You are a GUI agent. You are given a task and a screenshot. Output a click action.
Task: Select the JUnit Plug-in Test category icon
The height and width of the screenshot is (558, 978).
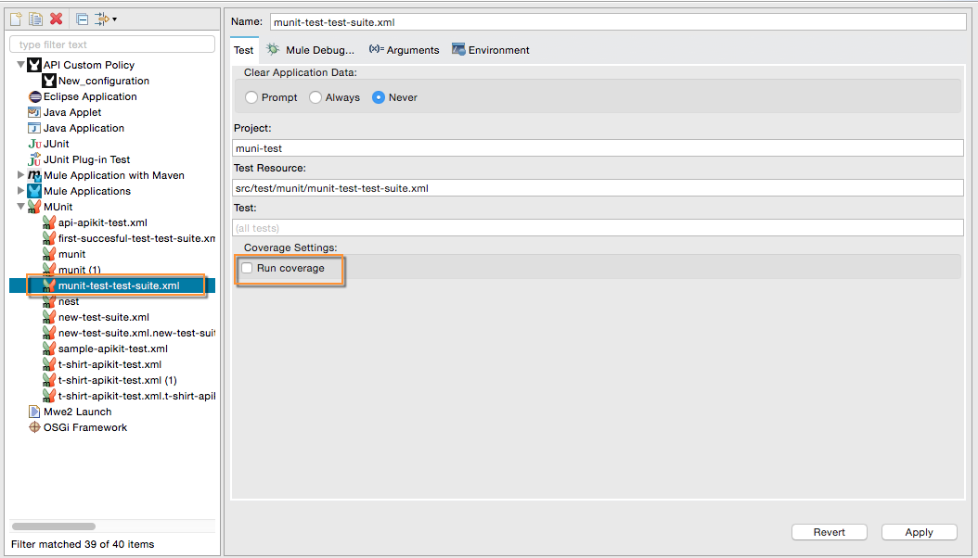(x=35, y=159)
